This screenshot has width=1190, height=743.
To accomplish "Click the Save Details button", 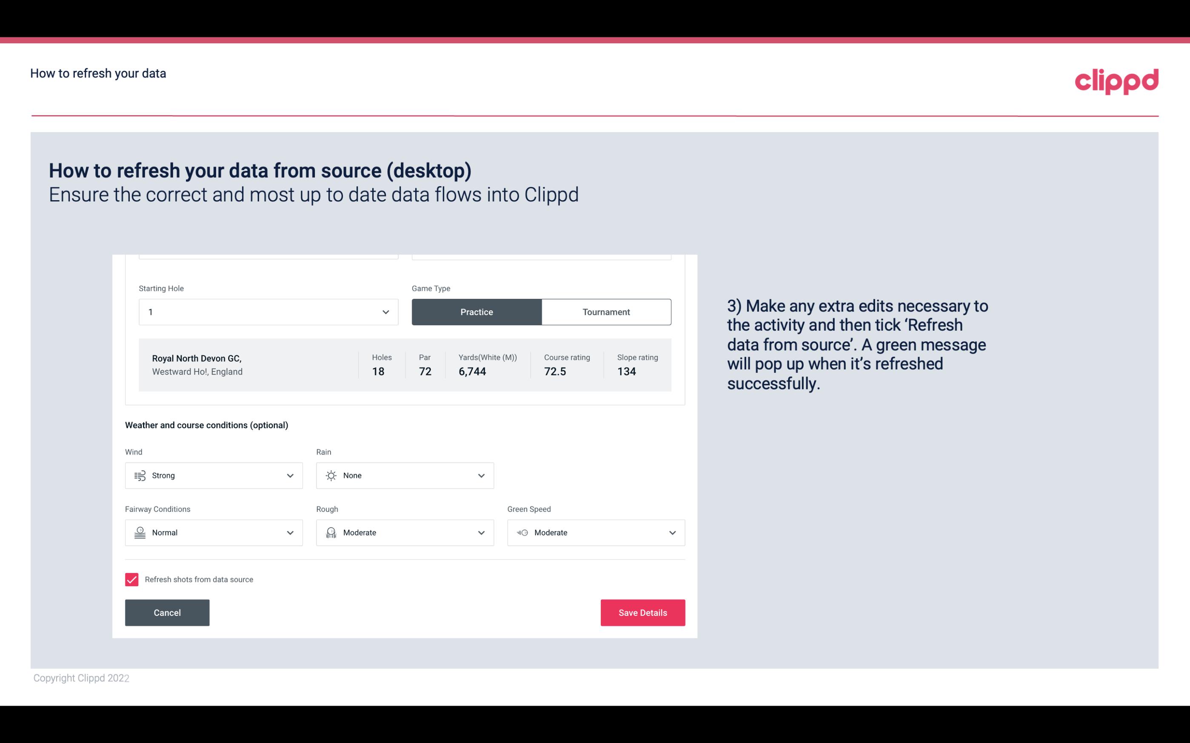I will (x=642, y=612).
